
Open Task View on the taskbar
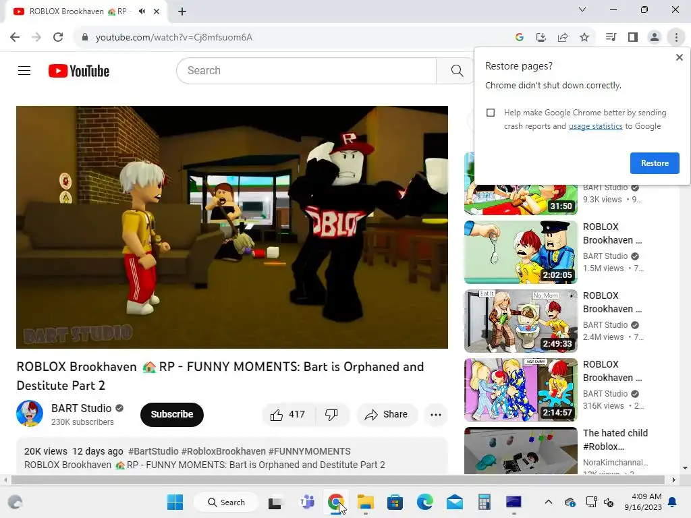point(275,502)
